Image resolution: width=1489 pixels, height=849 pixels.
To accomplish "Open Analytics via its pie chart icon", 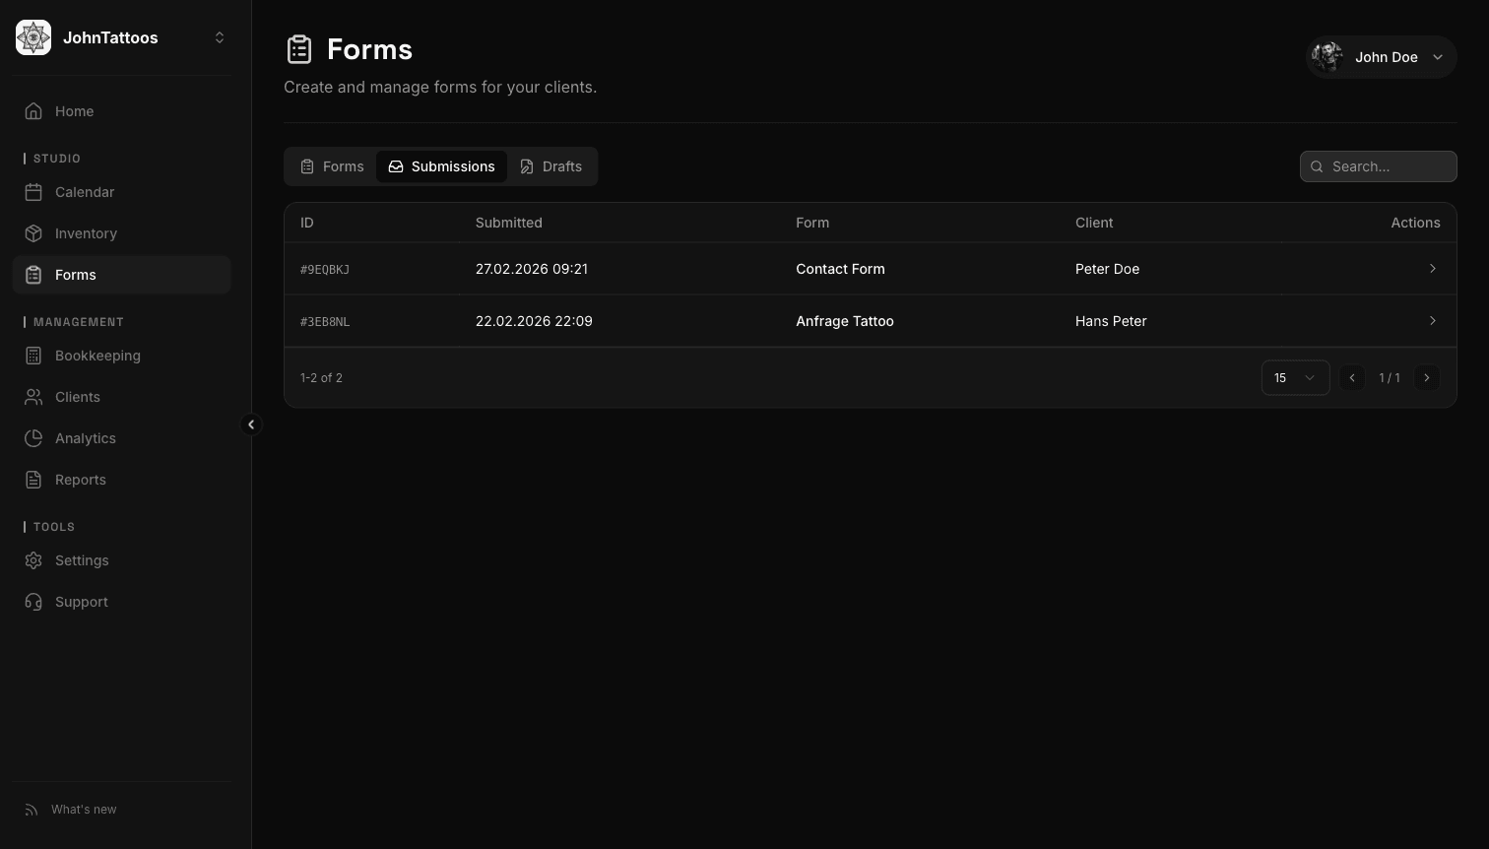I will click(x=33, y=438).
